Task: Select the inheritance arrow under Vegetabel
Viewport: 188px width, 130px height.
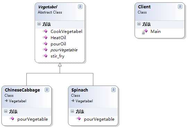Action: tap(60, 65)
